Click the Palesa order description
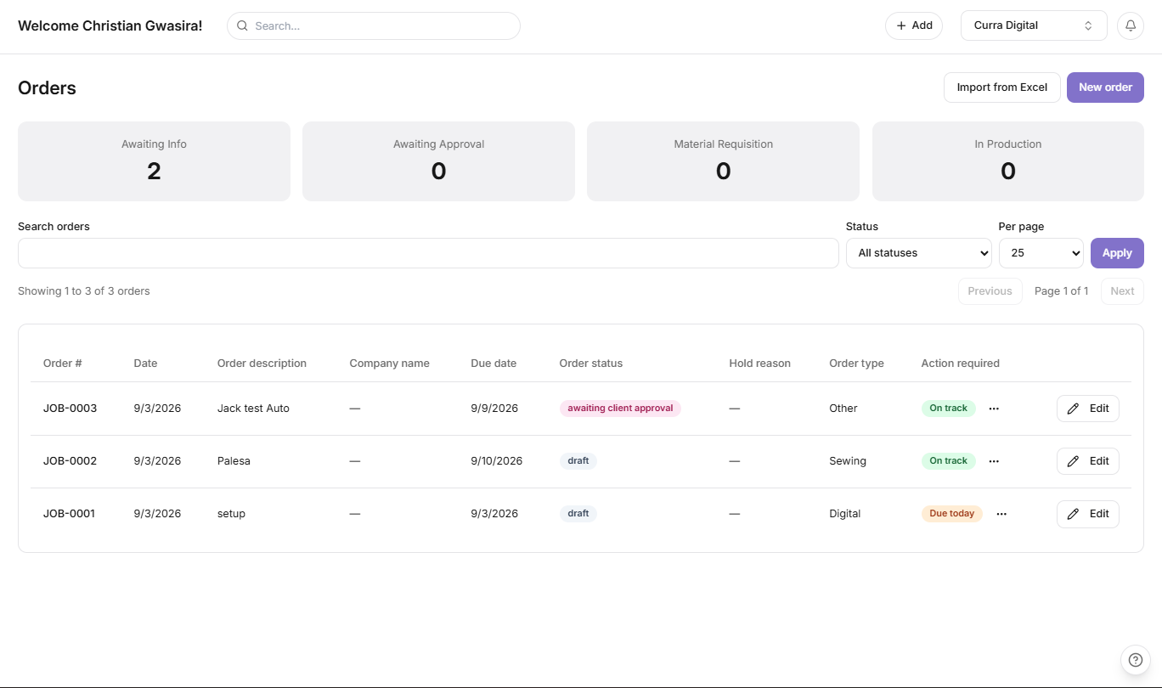 [x=234, y=461]
